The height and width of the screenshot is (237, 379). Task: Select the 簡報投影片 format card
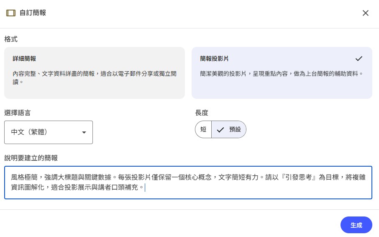pyautogui.click(x=282, y=72)
